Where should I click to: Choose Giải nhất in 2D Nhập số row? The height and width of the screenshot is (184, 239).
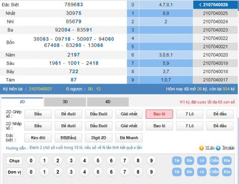pos(129,126)
